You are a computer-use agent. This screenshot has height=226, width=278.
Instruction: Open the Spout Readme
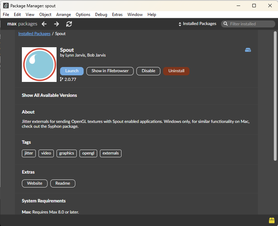point(62,183)
